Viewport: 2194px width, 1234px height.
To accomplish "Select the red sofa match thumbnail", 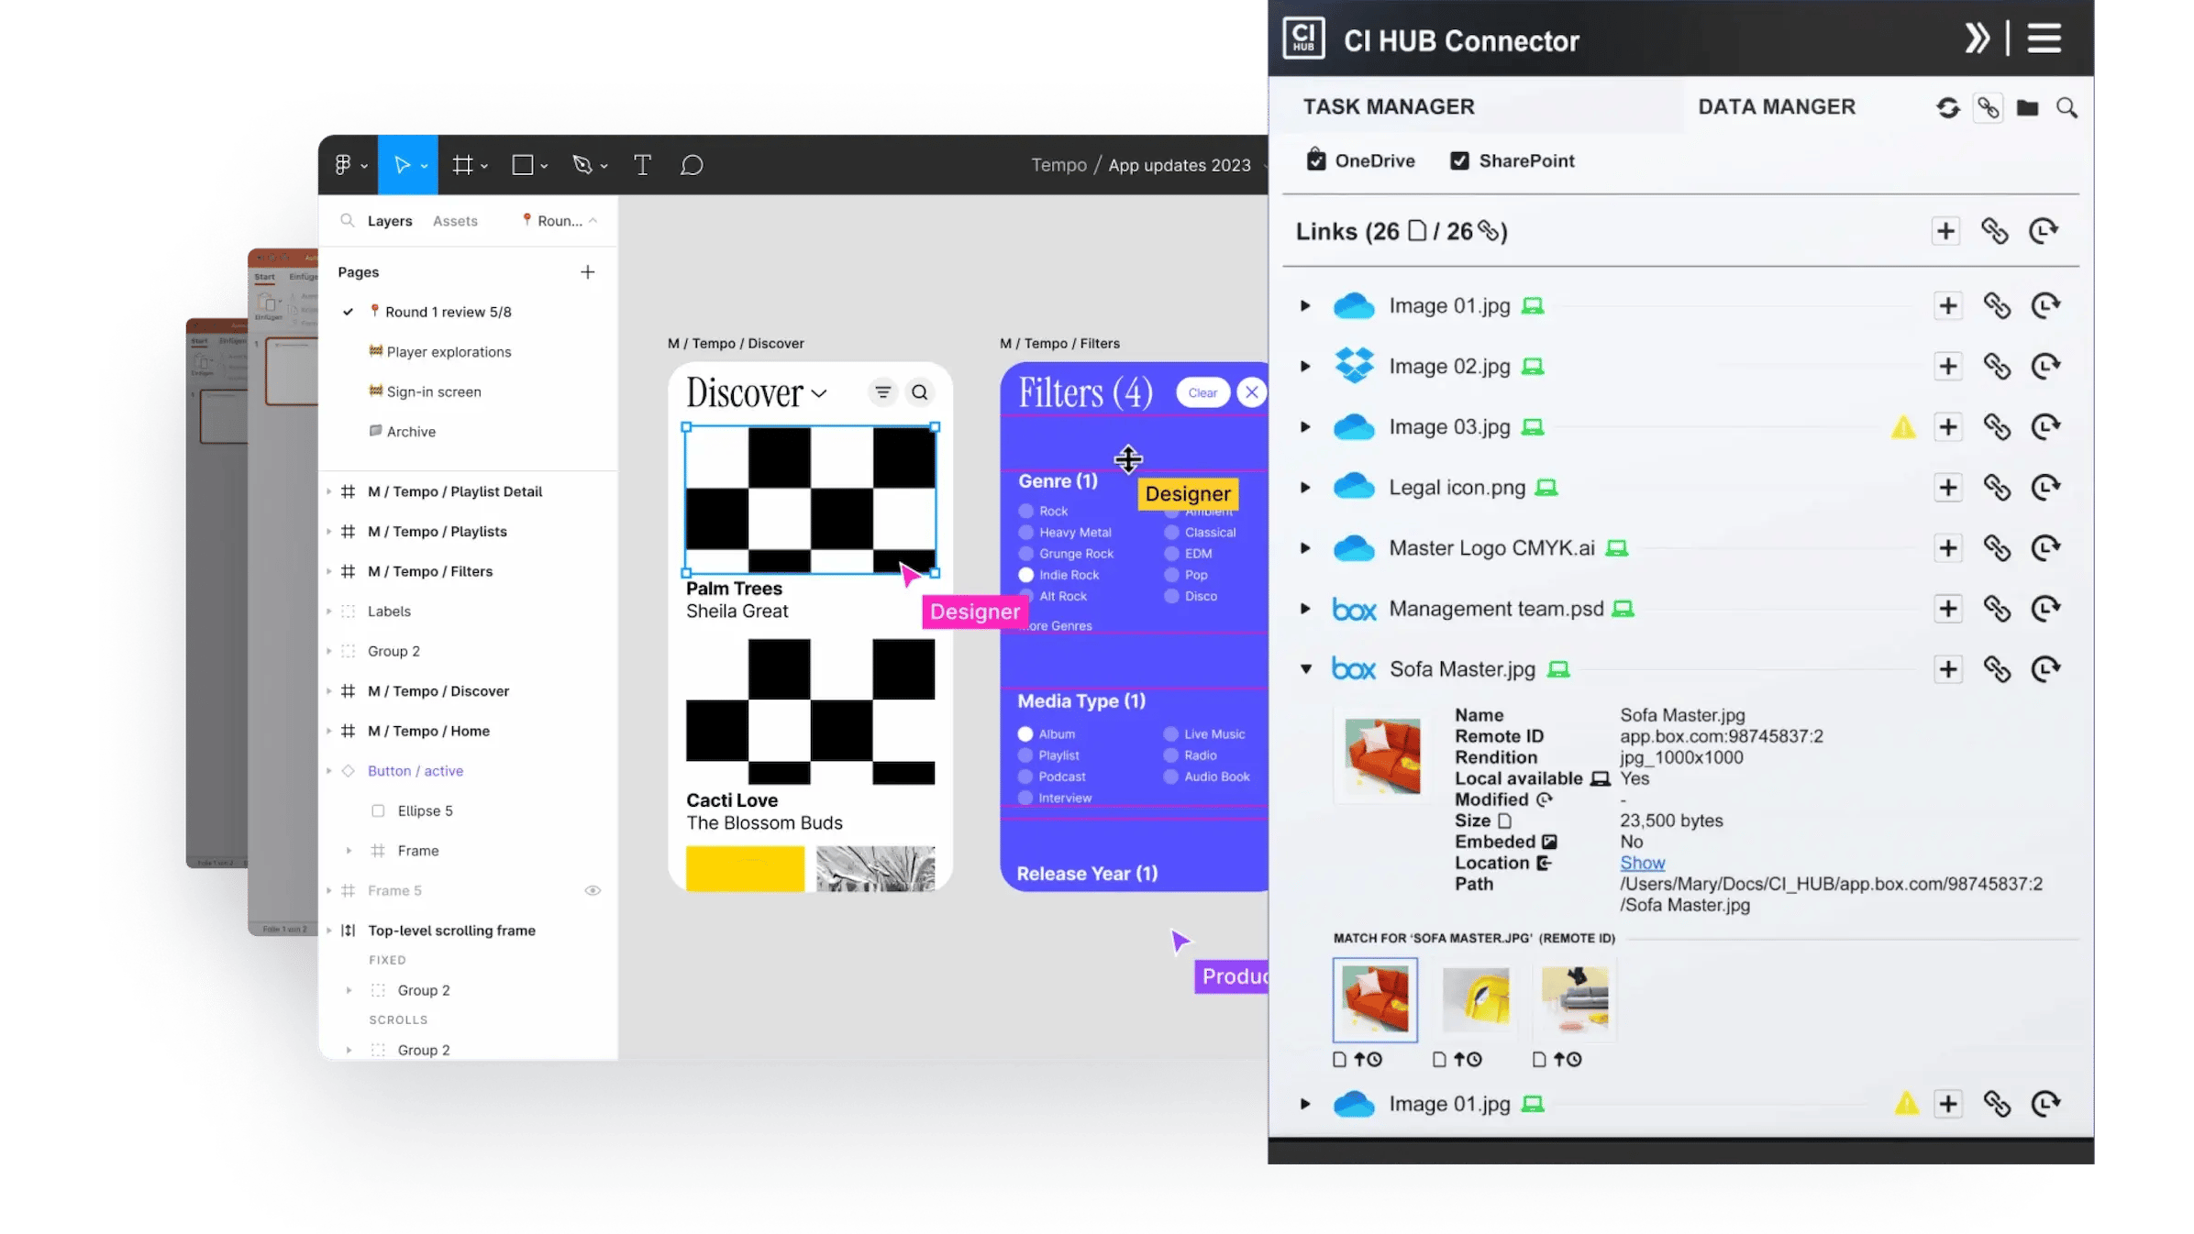I will pyautogui.click(x=1374, y=1000).
